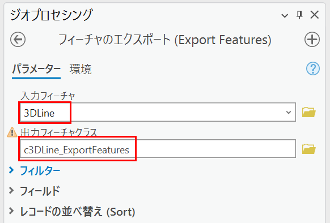Click the フィルター label text

(40, 170)
